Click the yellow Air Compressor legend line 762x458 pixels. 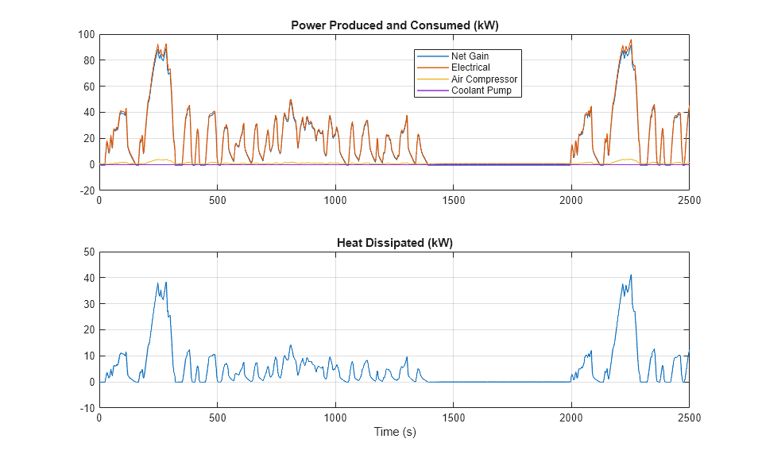tap(432, 79)
